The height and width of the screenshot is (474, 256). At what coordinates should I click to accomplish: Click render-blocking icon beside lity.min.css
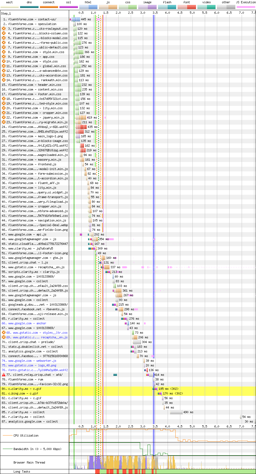point(4,108)
